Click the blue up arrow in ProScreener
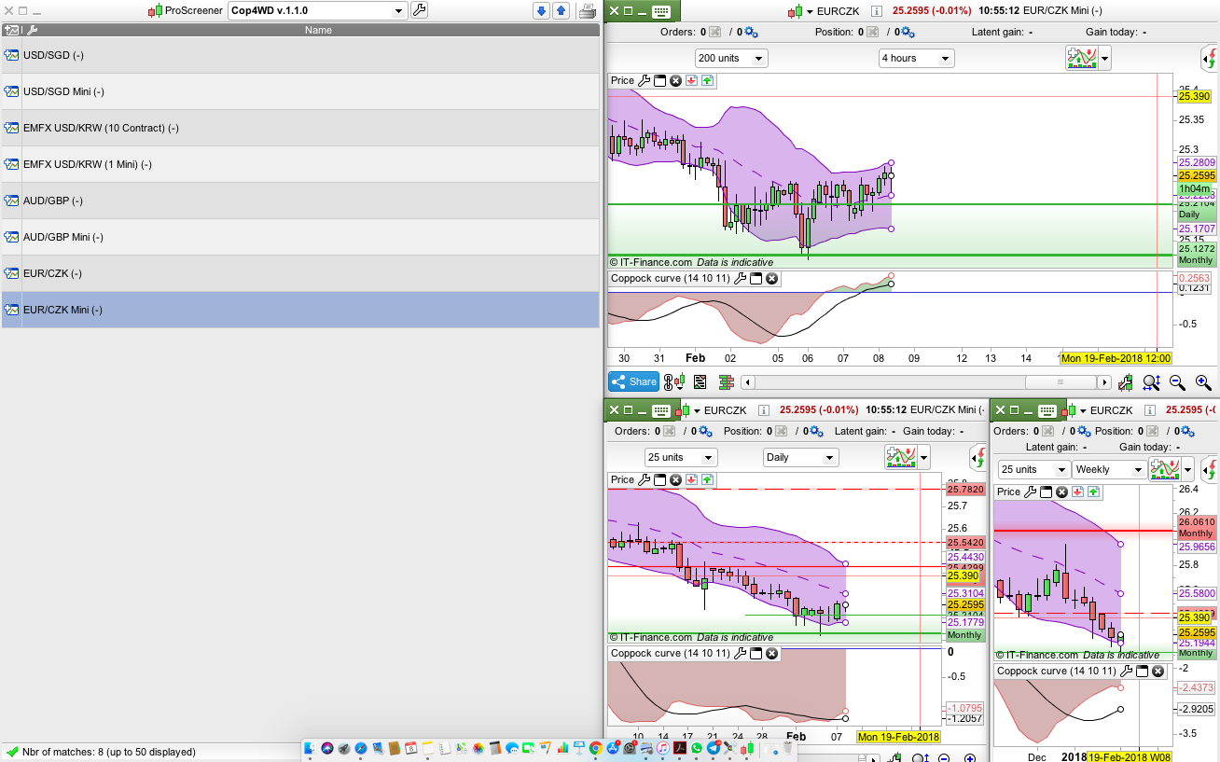Viewport: 1220px width, 762px height. [x=561, y=10]
